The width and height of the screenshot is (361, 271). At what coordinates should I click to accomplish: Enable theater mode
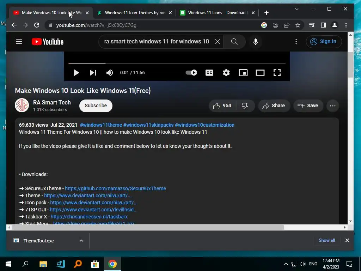click(260, 73)
